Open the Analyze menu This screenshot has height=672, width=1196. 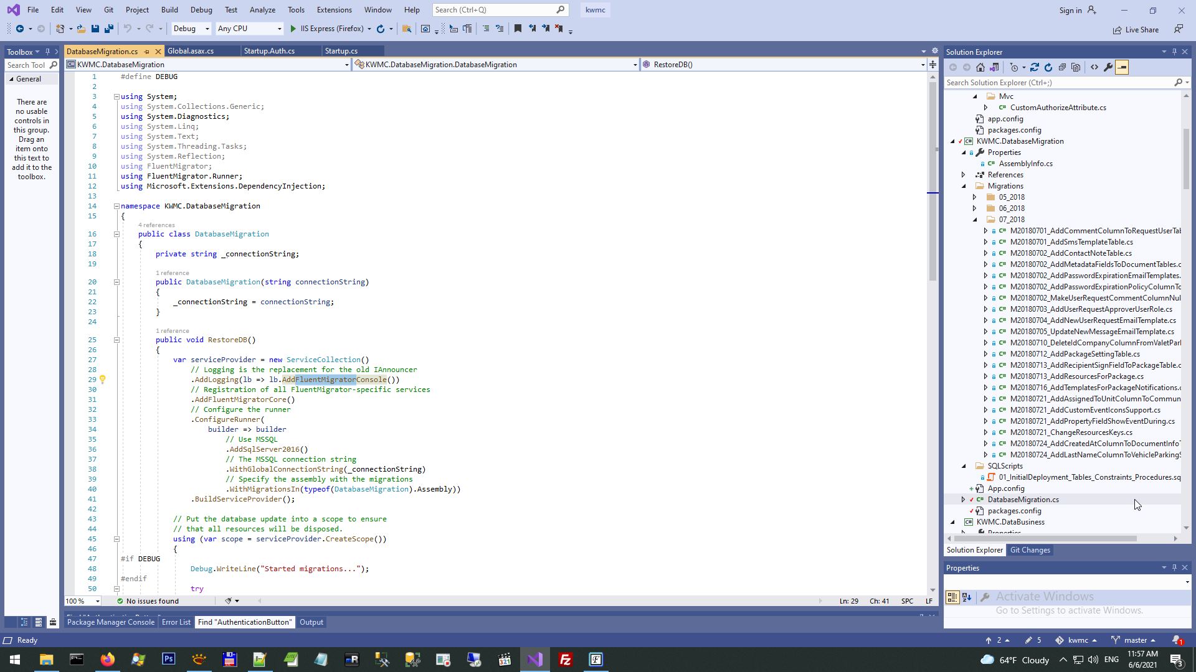tap(262, 10)
